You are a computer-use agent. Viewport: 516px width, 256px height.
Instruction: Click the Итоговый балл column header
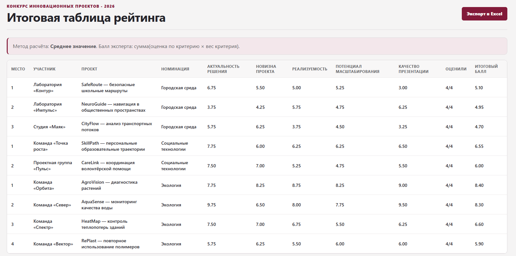486,69
